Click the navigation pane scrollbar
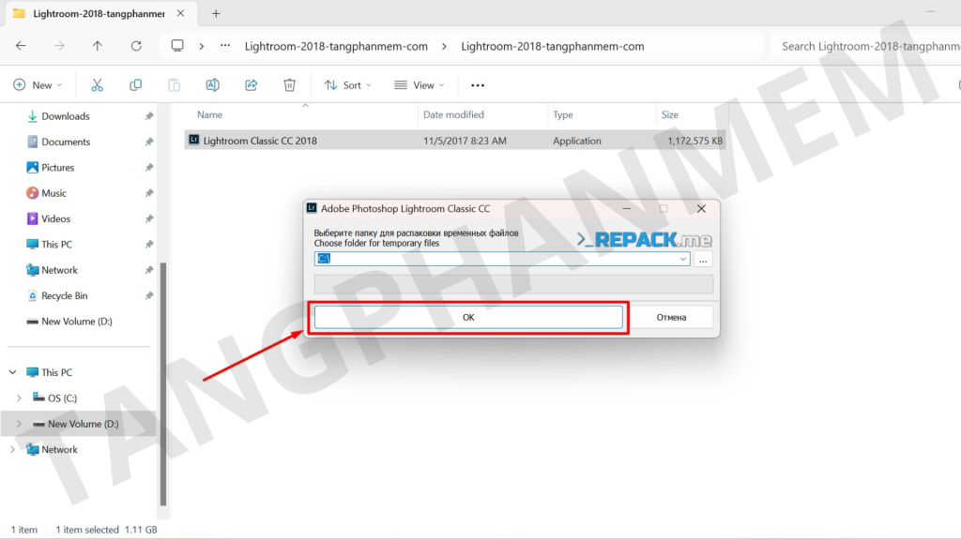This screenshot has width=961, height=540. (163, 383)
